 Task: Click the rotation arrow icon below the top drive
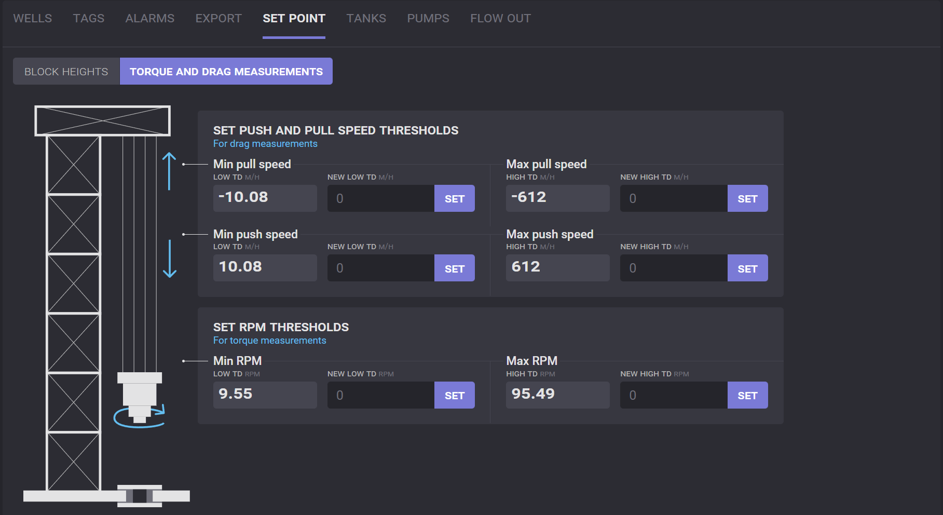coord(139,417)
